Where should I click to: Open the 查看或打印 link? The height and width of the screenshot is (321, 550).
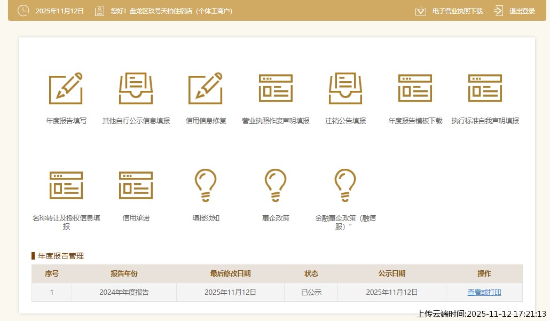tap(484, 292)
